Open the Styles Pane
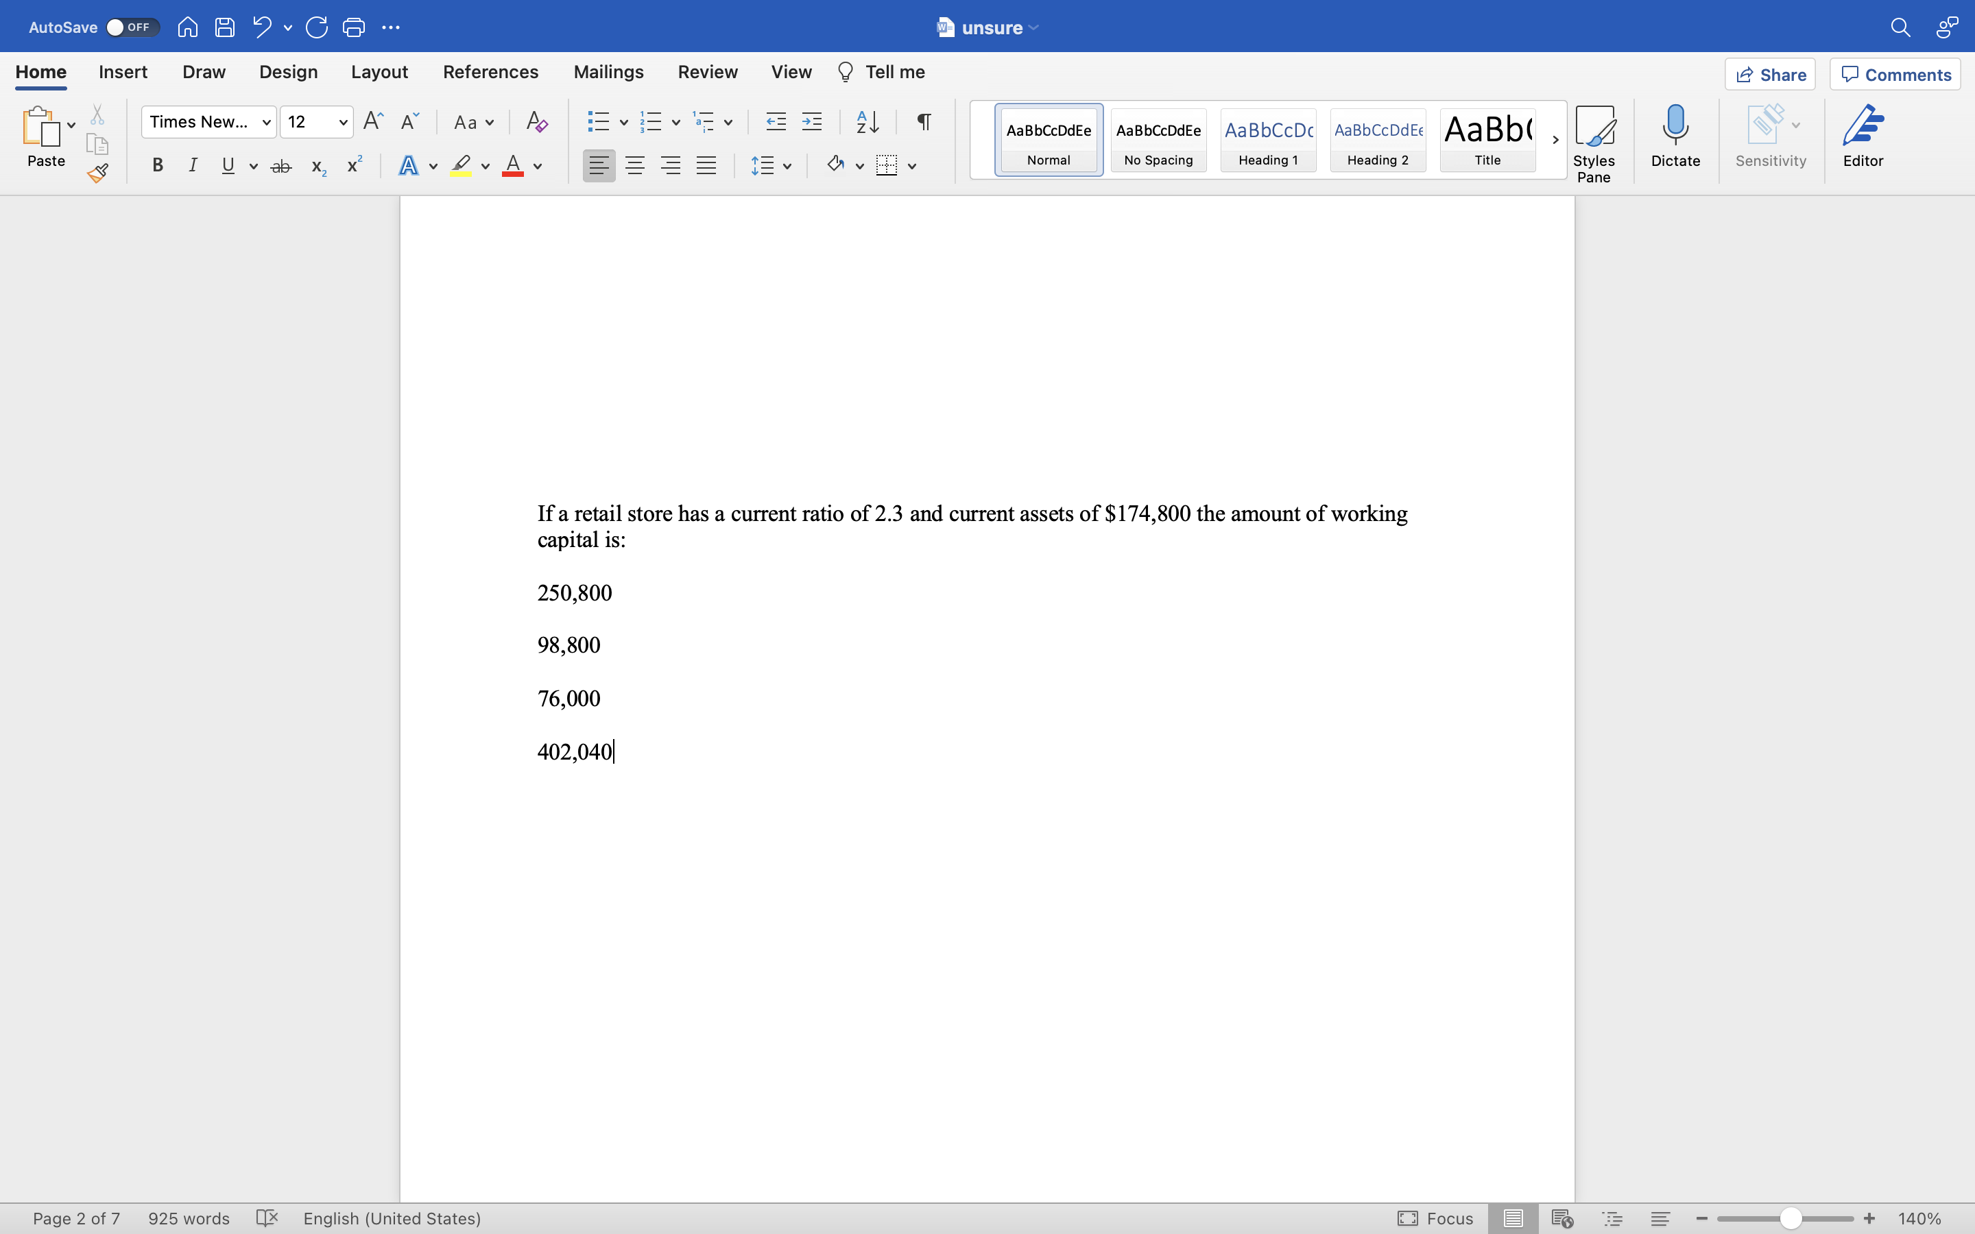The image size is (1975, 1234). click(1593, 144)
